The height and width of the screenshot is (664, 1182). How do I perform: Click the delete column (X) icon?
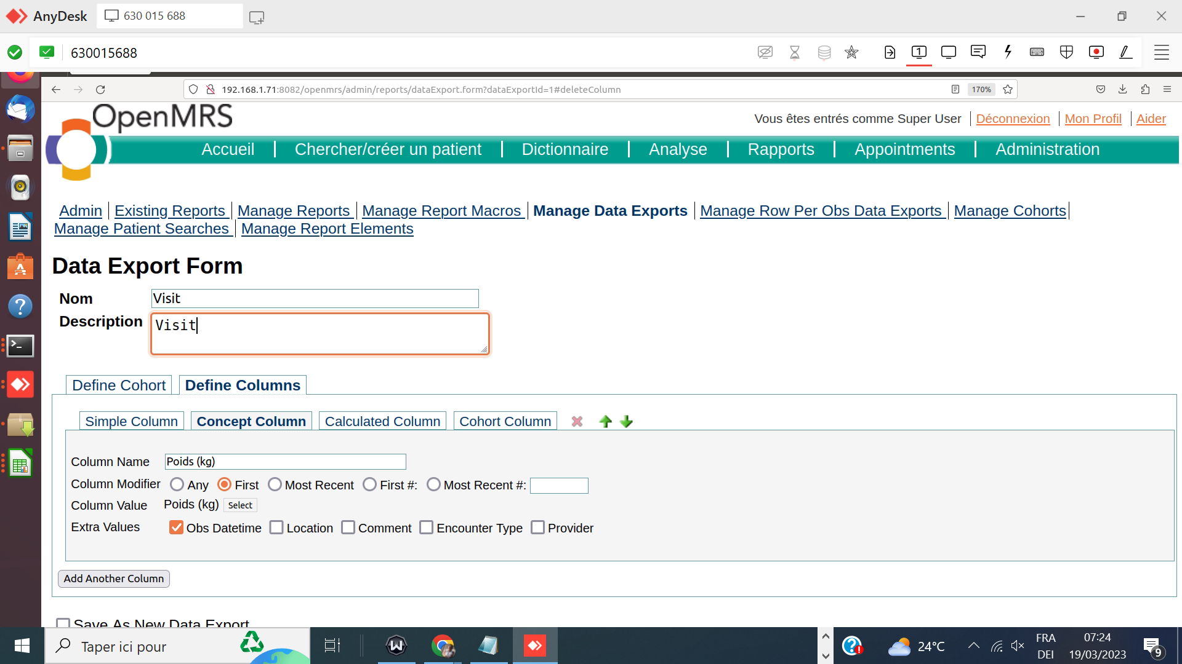[577, 422]
